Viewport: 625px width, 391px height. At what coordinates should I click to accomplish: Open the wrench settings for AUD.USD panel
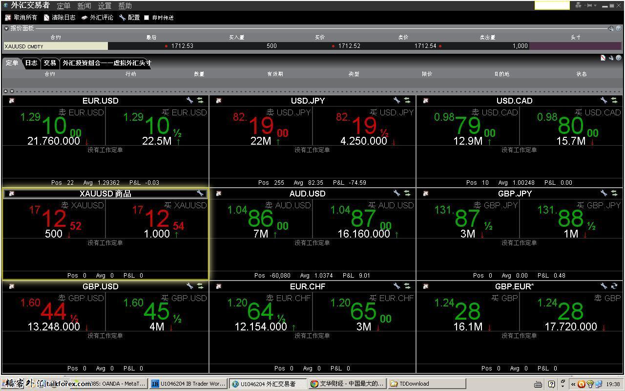coord(397,193)
